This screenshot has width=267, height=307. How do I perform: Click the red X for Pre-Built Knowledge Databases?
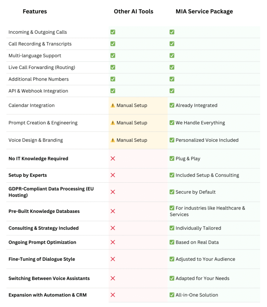coord(113,211)
